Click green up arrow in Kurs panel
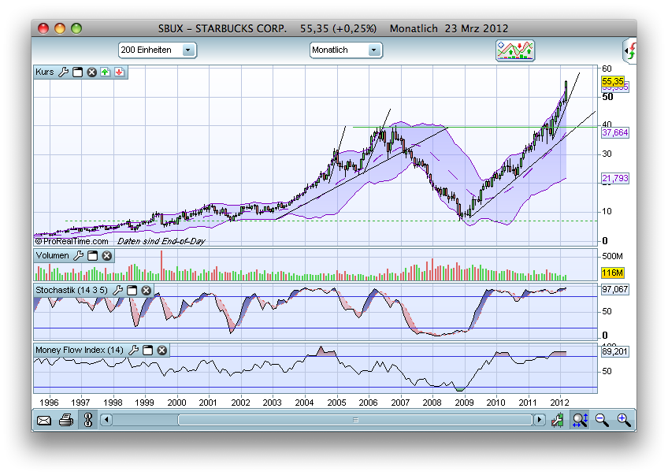This screenshot has height=475, width=668. point(106,72)
